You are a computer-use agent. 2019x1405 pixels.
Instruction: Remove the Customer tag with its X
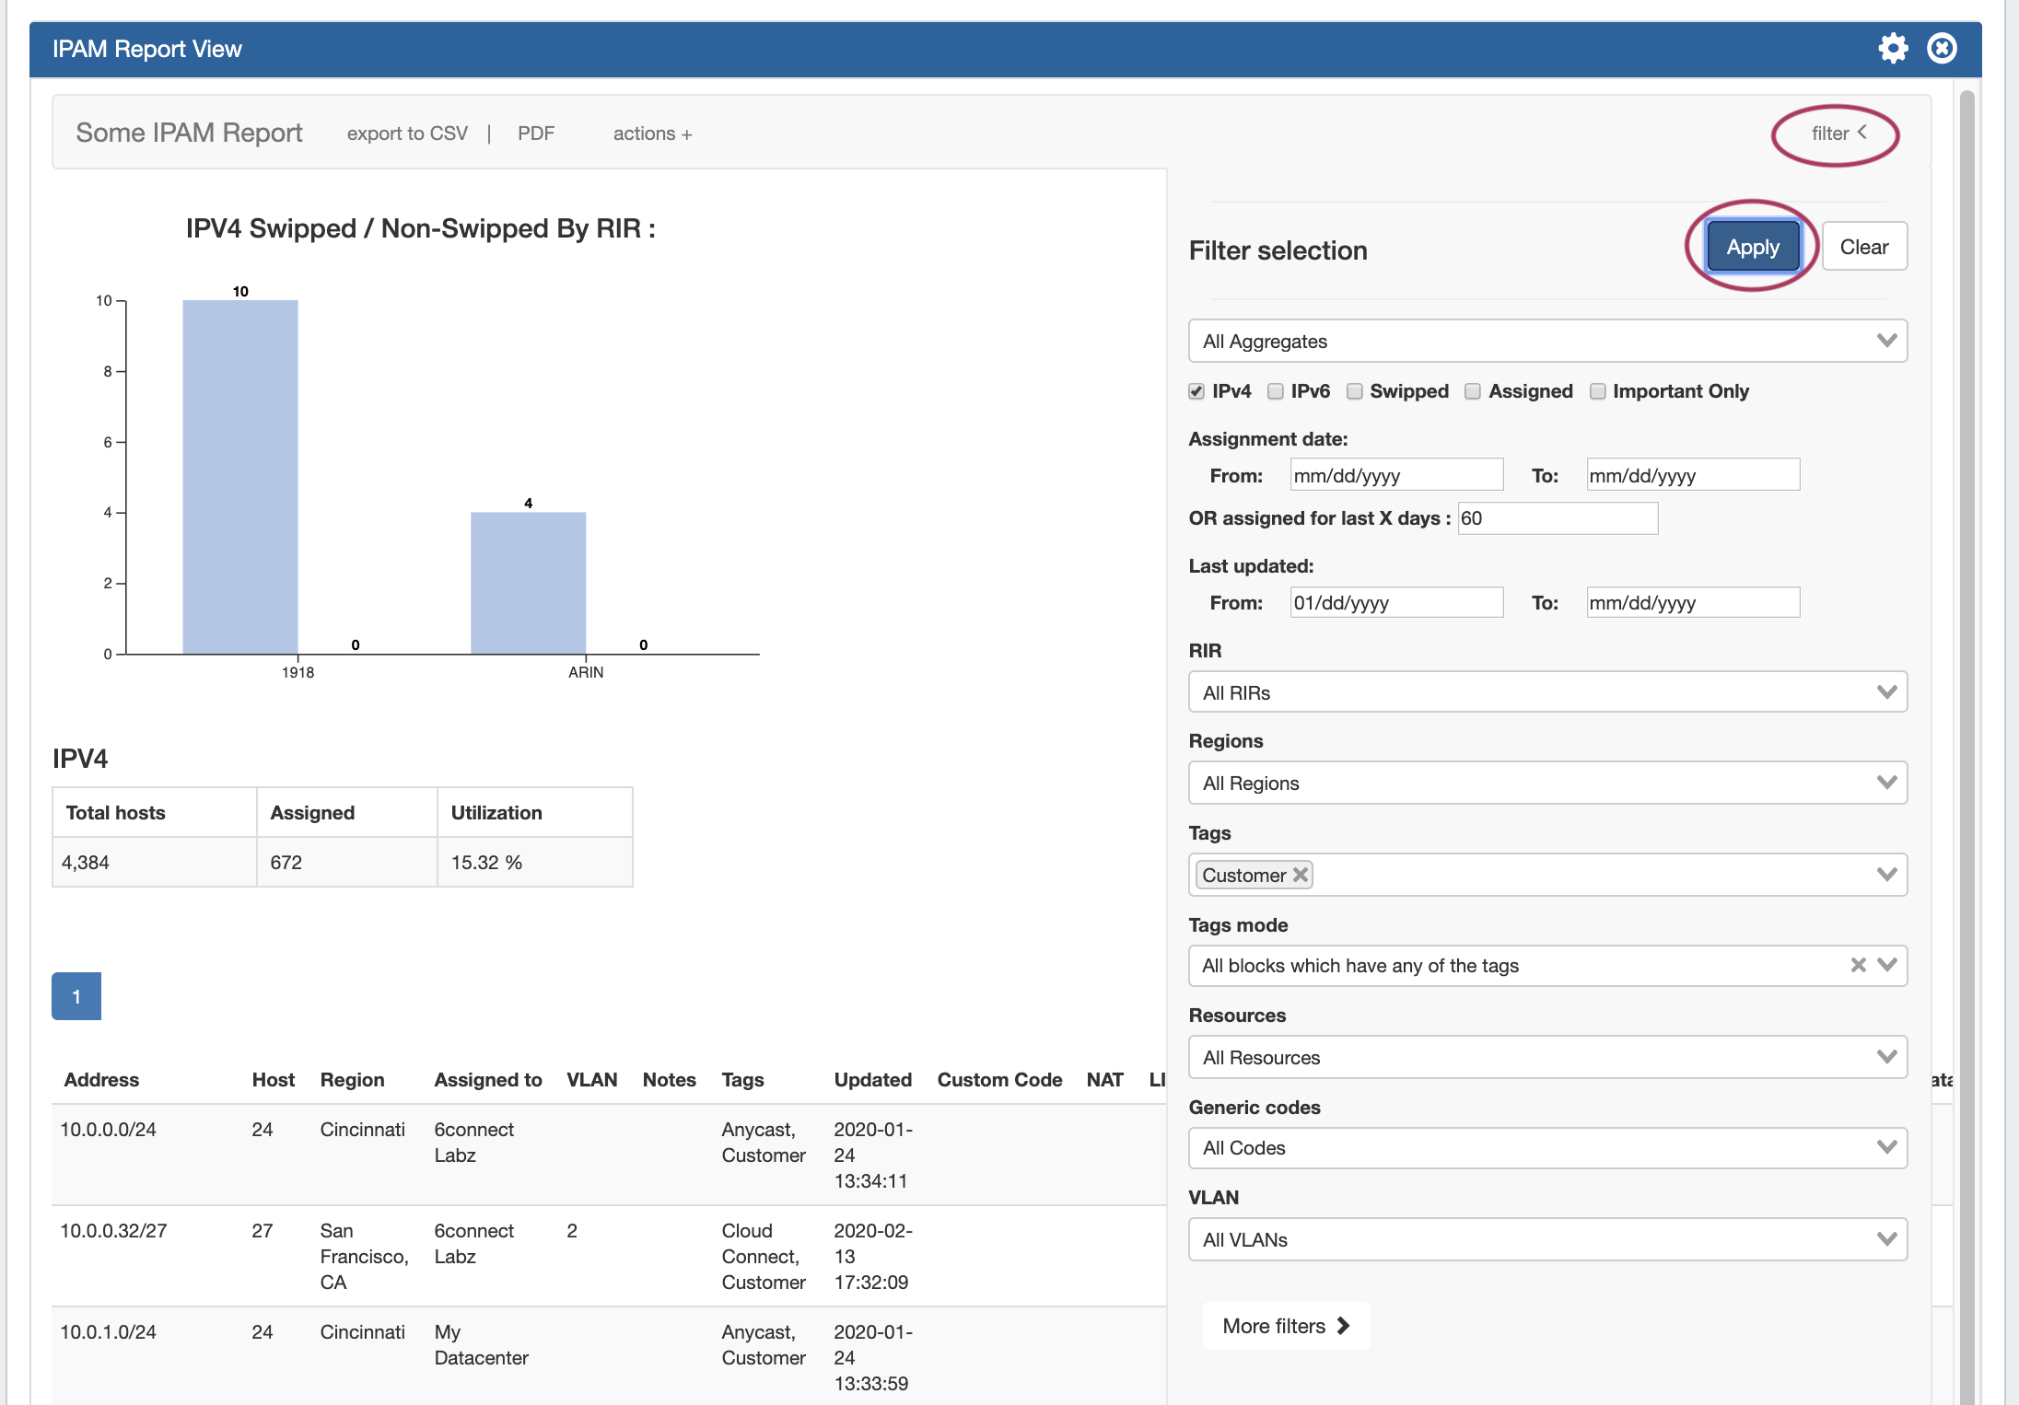click(1300, 875)
